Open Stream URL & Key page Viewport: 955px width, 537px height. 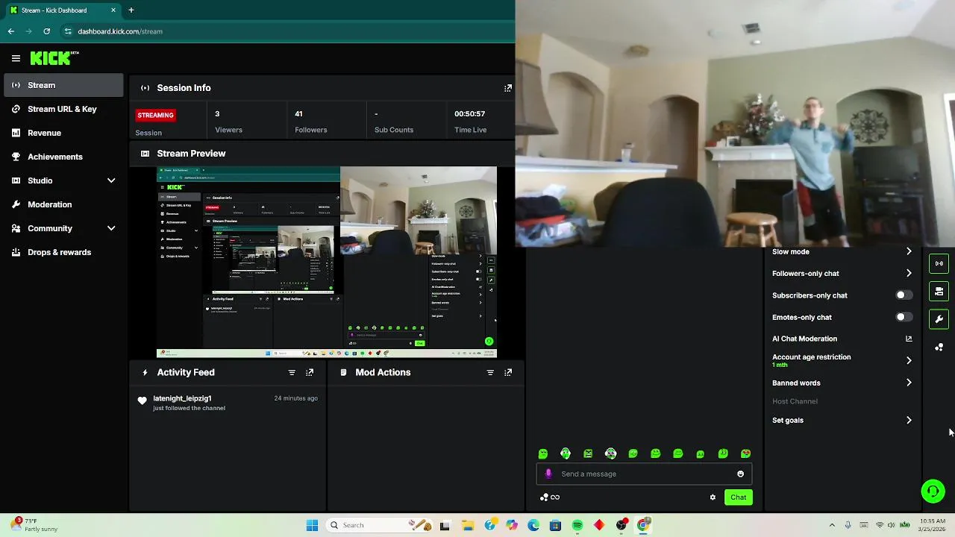pyautogui.click(x=63, y=109)
